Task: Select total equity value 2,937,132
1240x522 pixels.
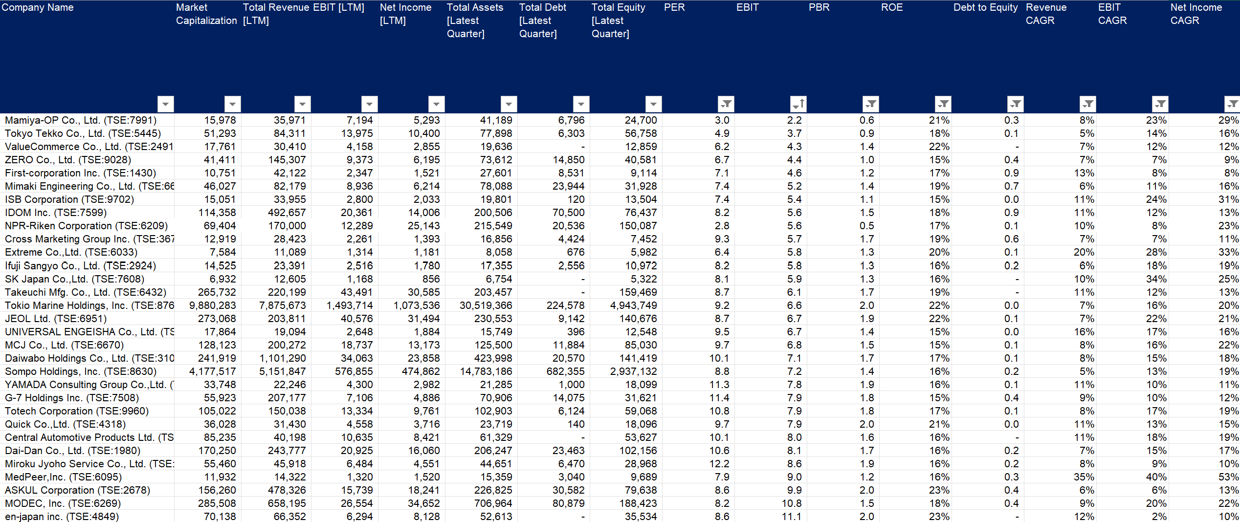Action: pos(634,371)
